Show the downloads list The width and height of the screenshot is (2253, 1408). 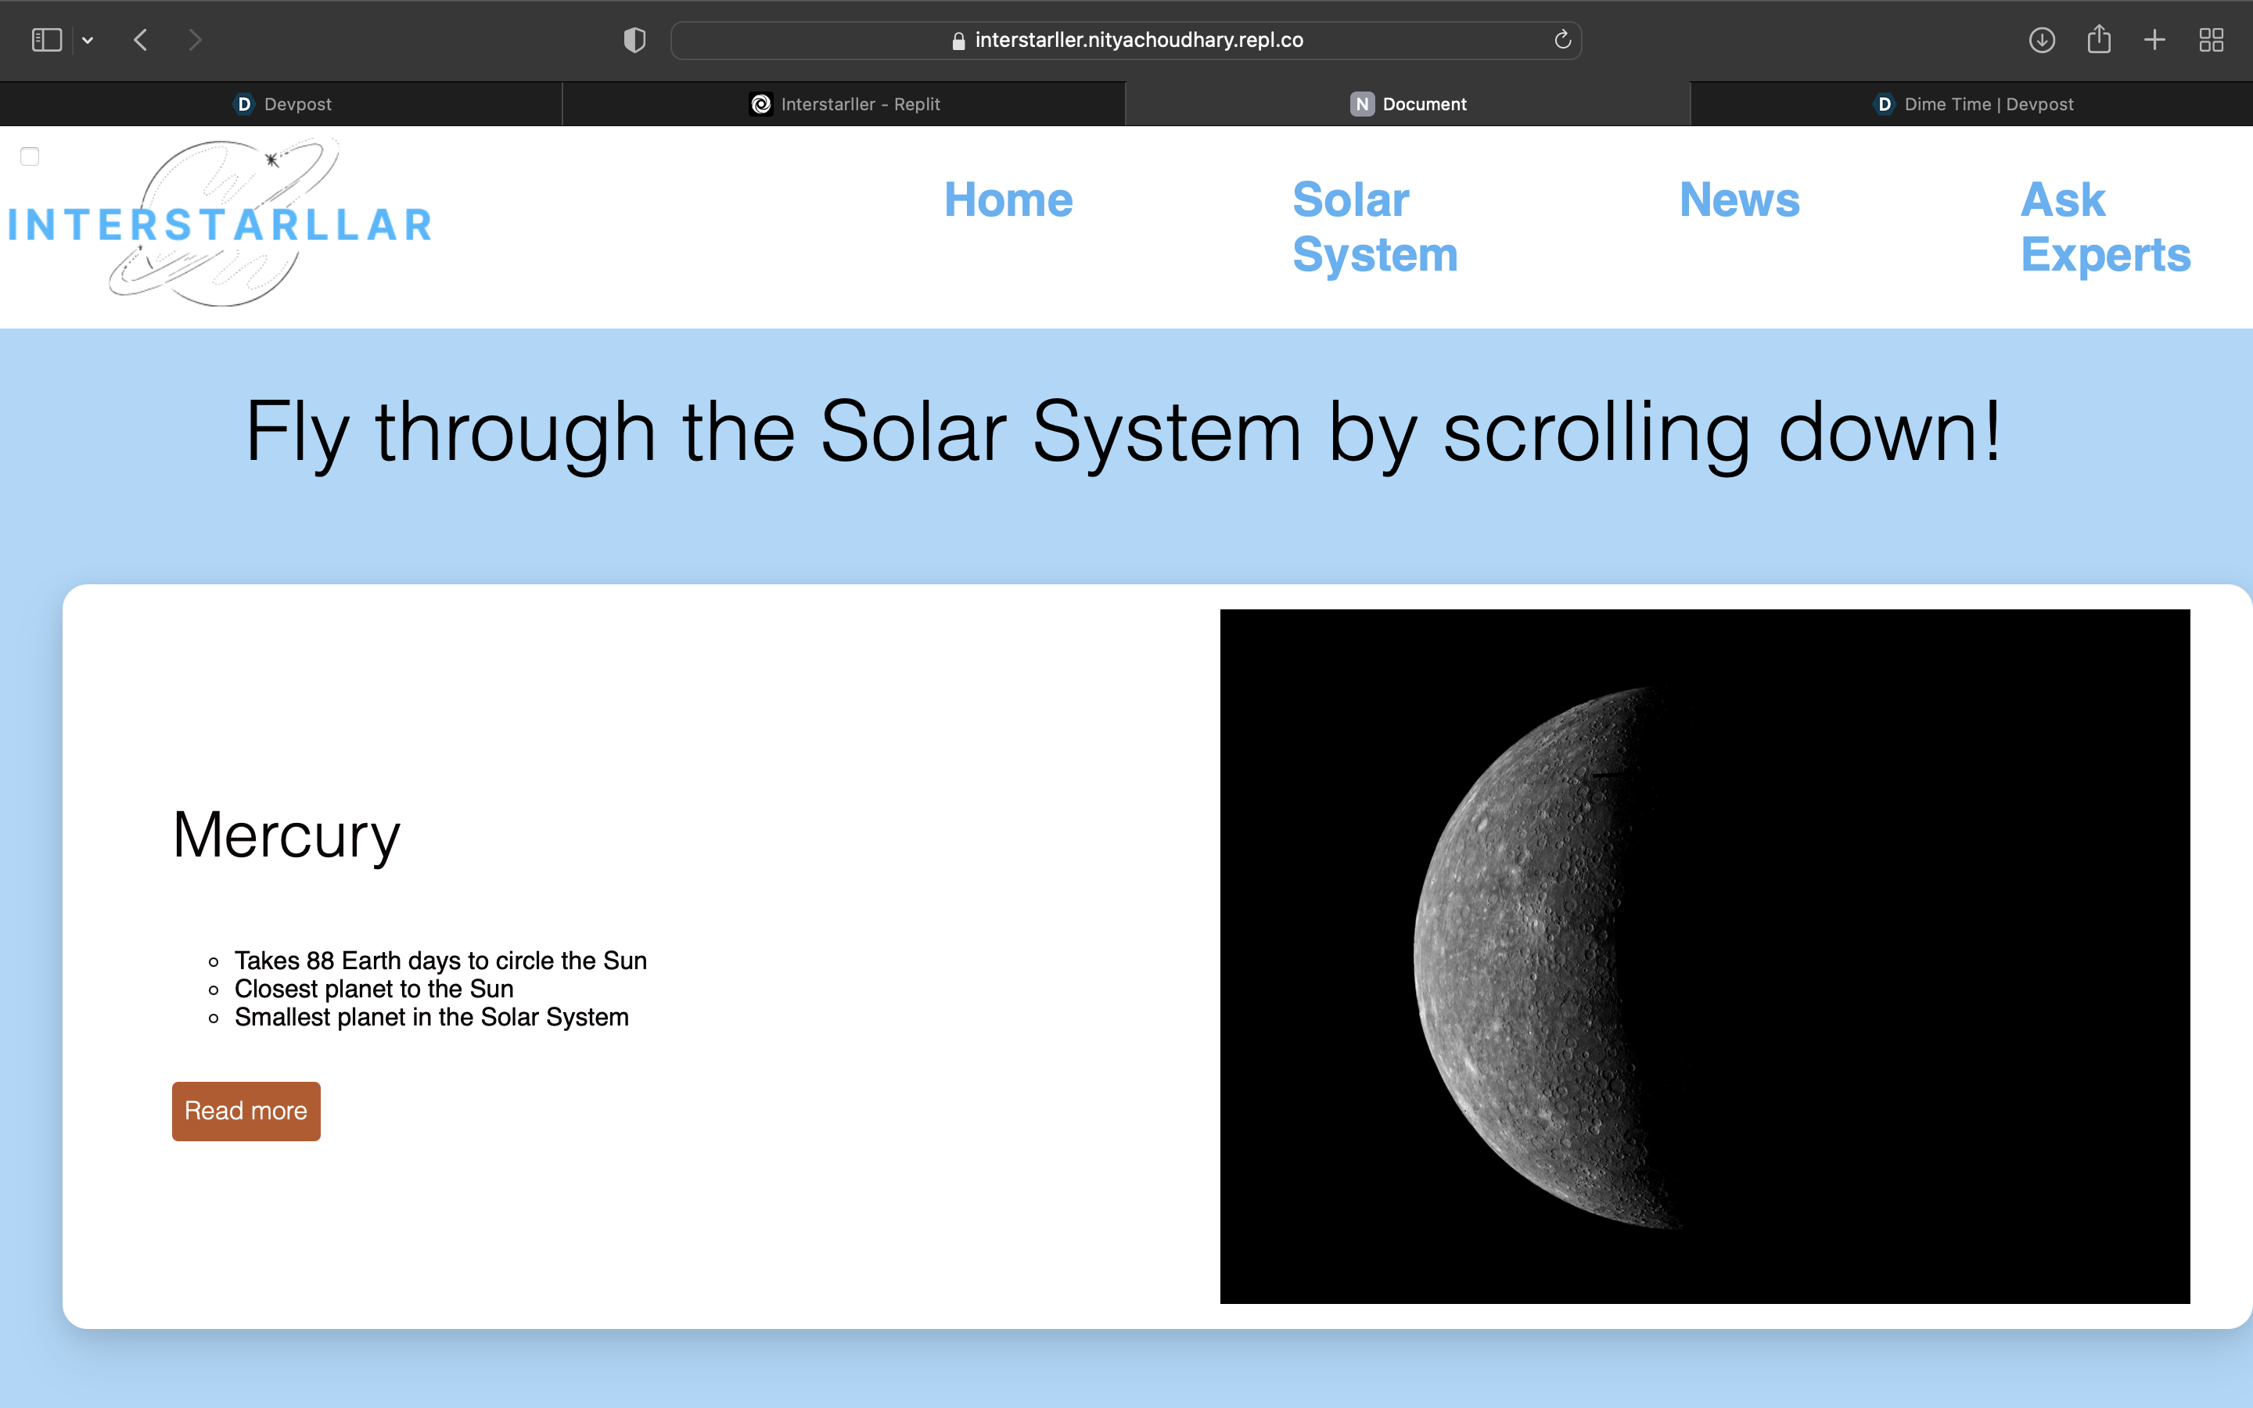pyautogui.click(x=2042, y=40)
